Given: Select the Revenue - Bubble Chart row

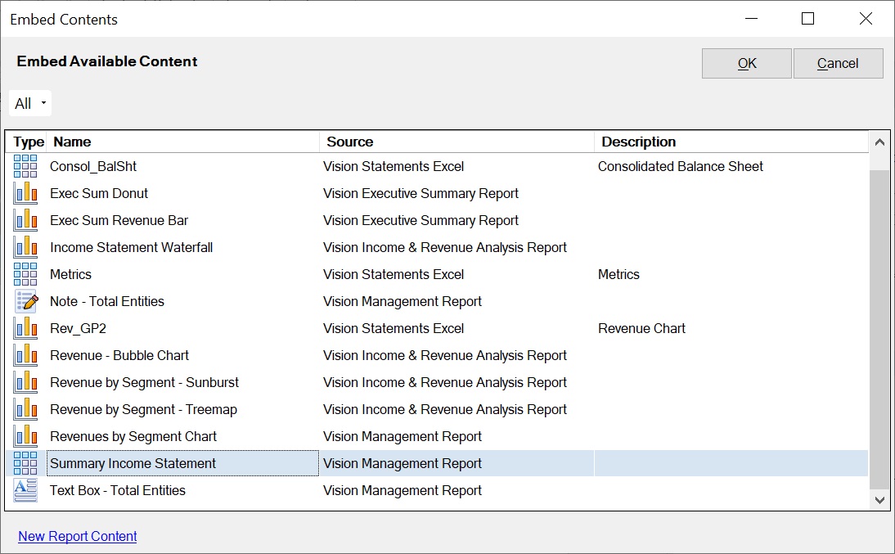Looking at the screenshot, I should [119, 355].
